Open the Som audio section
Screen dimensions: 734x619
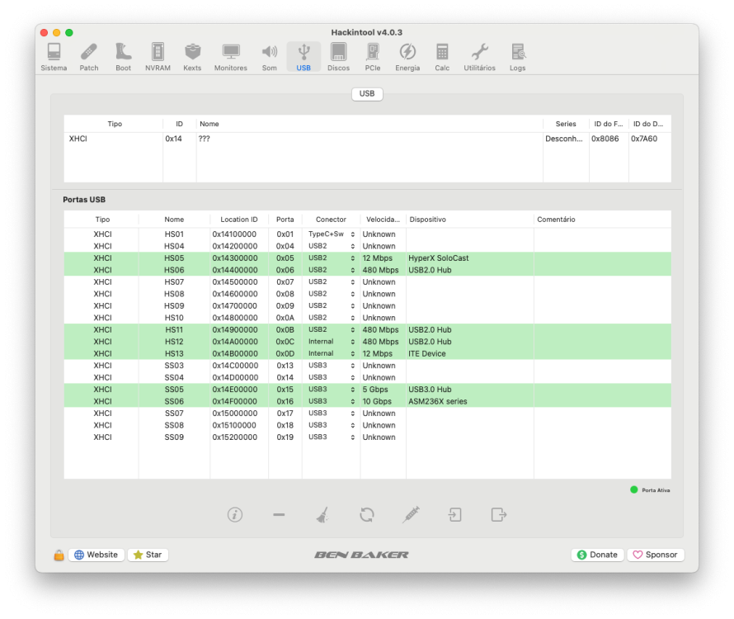pos(269,57)
